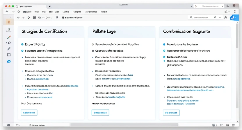This screenshot has height=130, width=242.
Task: Click the 'Pallatte Laye' card heading
Action: click(x=104, y=31)
